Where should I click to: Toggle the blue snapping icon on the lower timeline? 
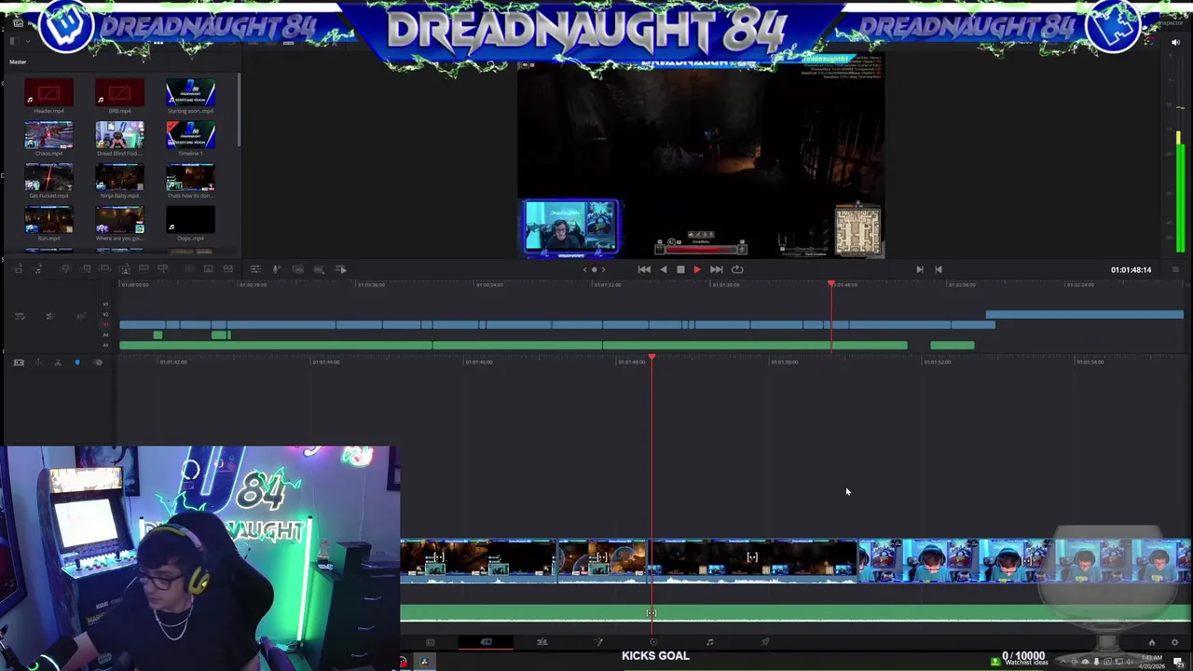[x=77, y=363]
